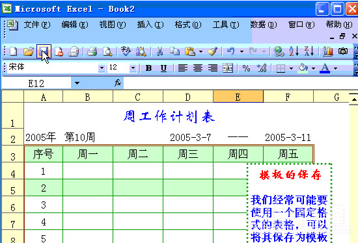
Task: Open the 插入(I) menu
Action: click(150, 25)
